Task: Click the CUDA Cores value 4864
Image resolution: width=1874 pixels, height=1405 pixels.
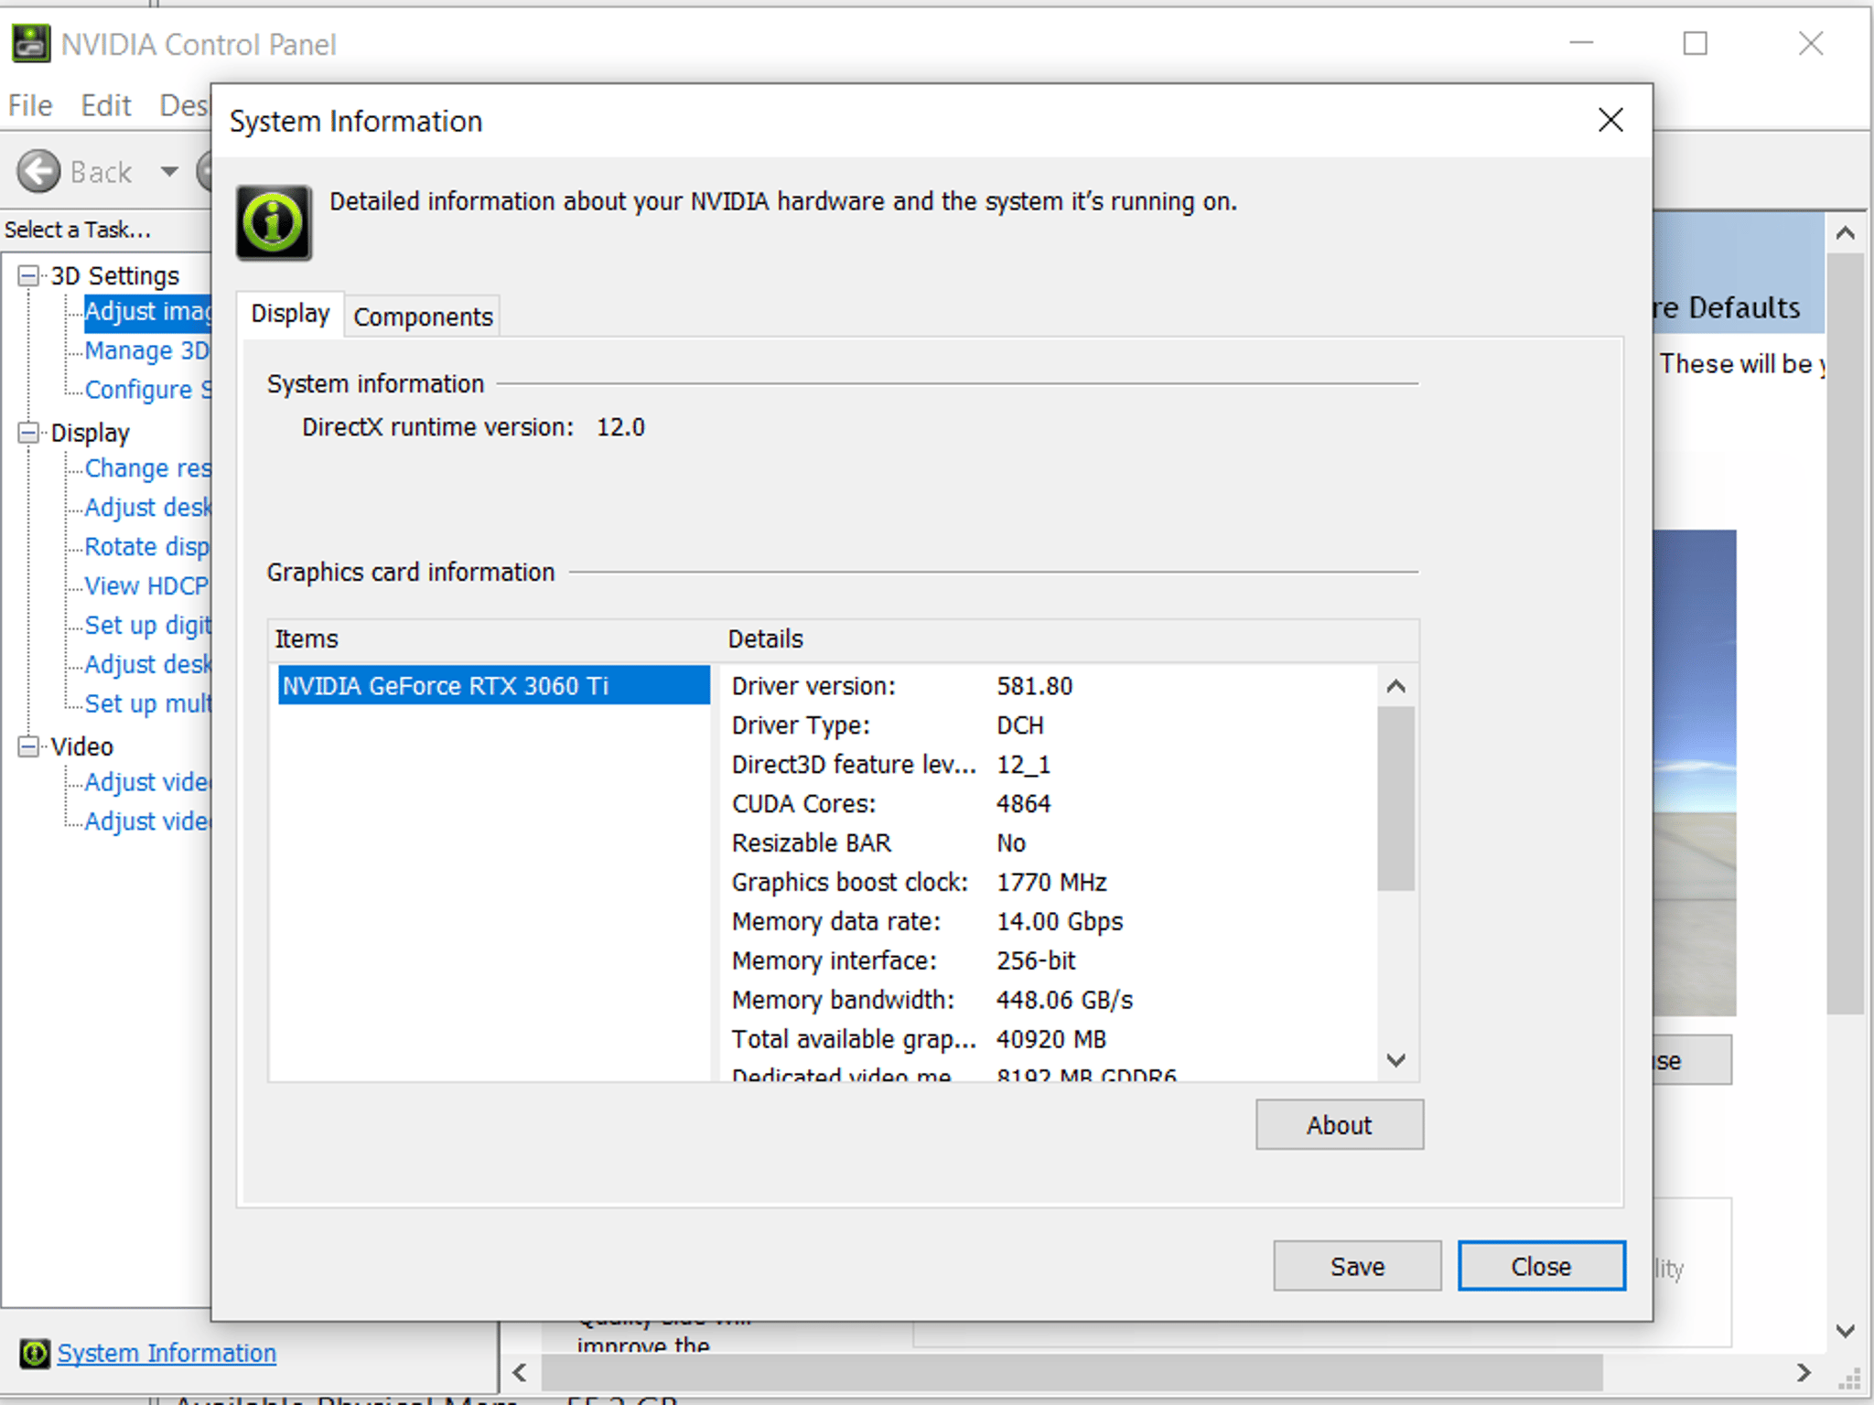Action: click(1023, 804)
